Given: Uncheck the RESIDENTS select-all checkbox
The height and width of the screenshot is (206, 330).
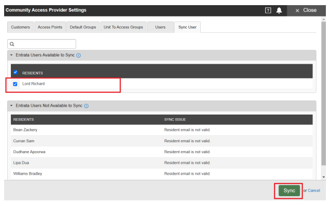Looking at the screenshot, I should [15, 72].
